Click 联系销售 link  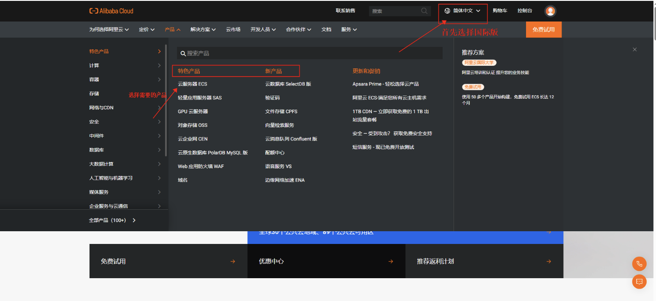(x=346, y=11)
